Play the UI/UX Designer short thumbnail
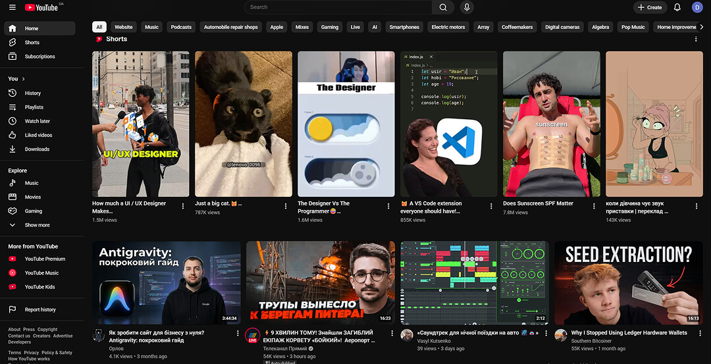The width and height of the screenshot is (711, 364). (141, 124)
